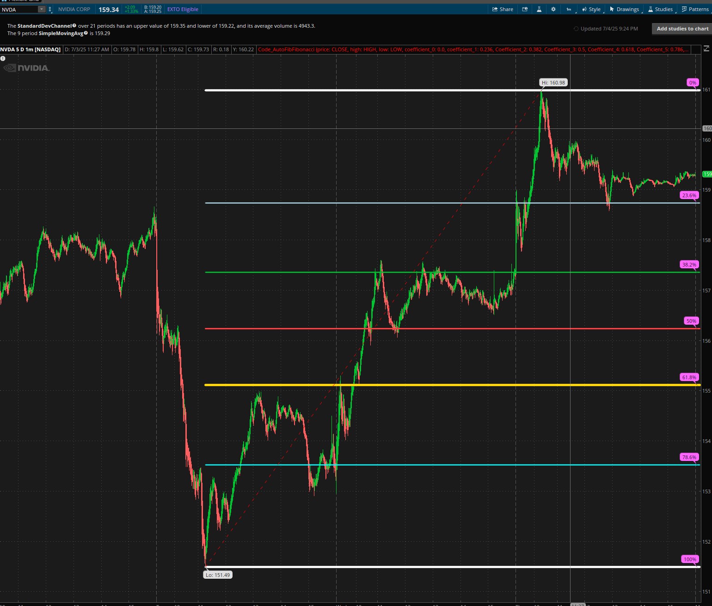Open the Drawings tool menu
Screen dimensions: 712x606
click(624, 9)
